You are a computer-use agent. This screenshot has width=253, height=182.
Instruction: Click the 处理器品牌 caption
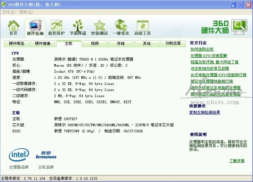(x=19, y=167)
